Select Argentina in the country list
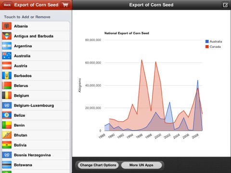This screenshot has height=173, width=231. coord(36,46)
